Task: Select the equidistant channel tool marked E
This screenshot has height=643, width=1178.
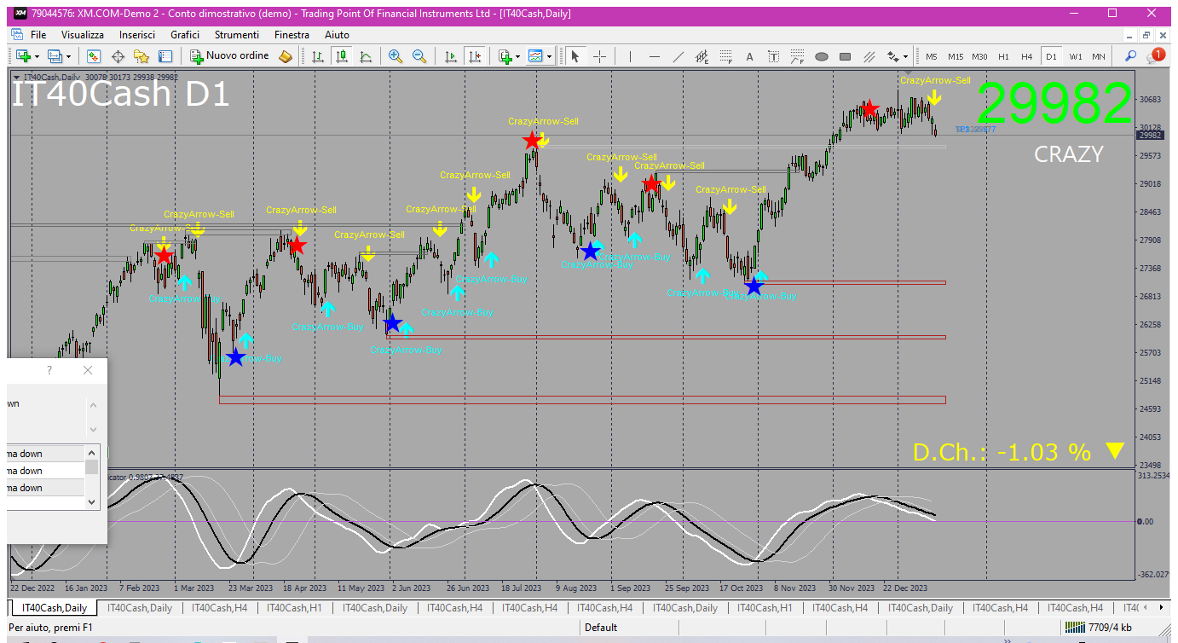Action: 702,56
